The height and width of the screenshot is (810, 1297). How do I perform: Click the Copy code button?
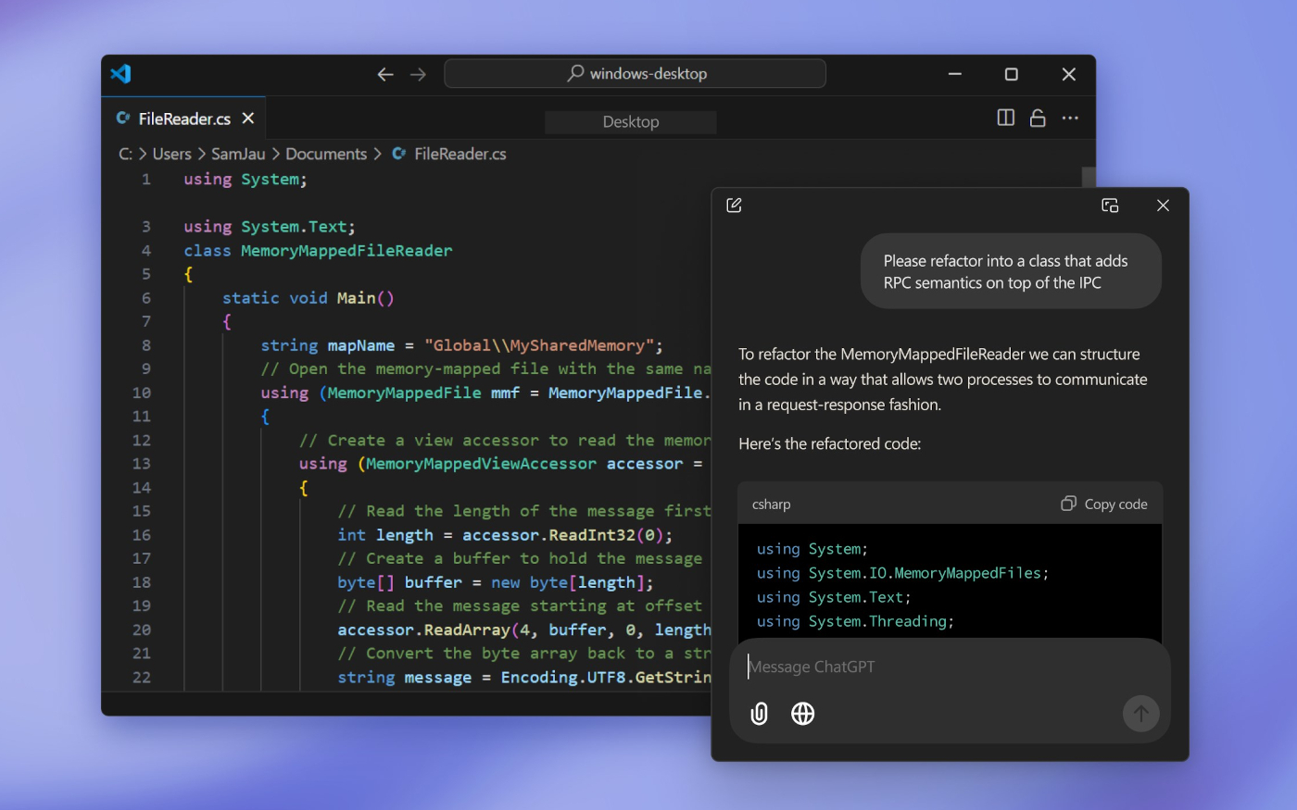[1104, 504]
